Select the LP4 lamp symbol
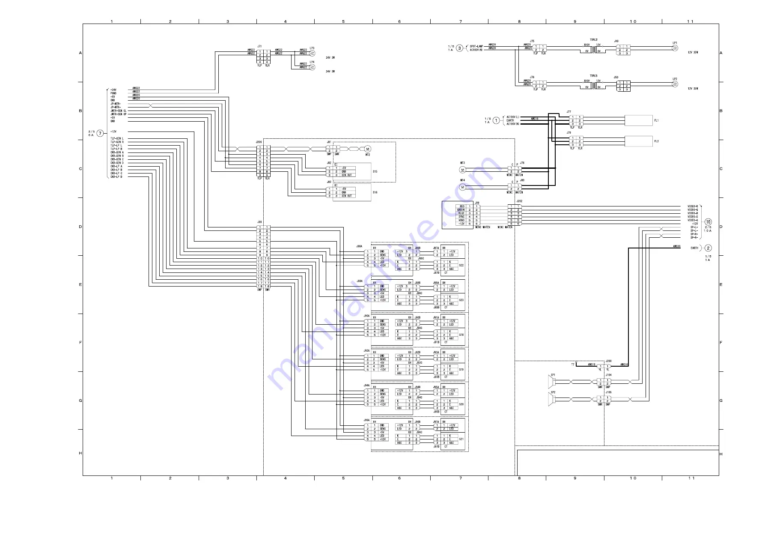The width and height of the screenshot is (765, 541). click(312, 67)
